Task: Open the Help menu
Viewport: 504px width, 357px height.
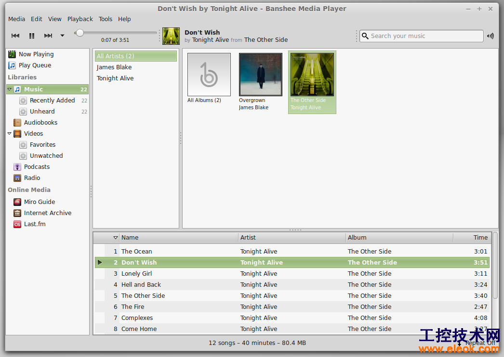Action: tap(124, 19)
